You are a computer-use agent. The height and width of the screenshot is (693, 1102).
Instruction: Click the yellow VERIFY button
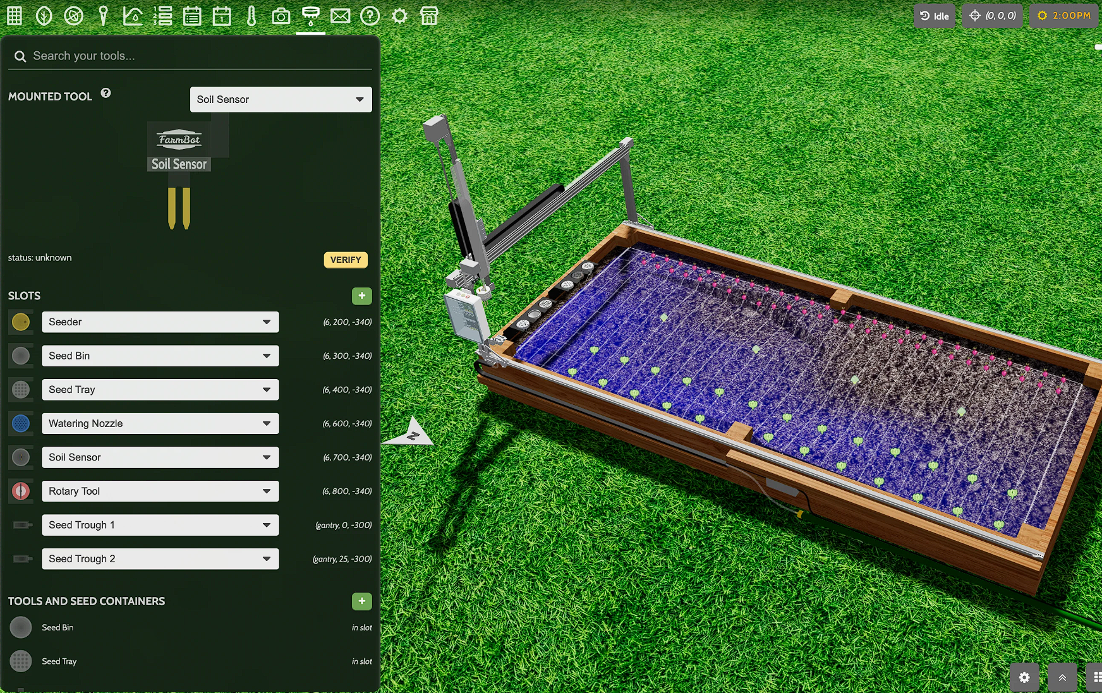pyautogui.click(x=345, y=260)
